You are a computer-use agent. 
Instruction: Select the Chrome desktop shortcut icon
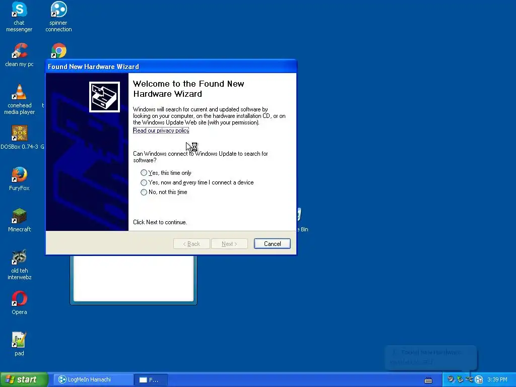click(x=58, y=50)
